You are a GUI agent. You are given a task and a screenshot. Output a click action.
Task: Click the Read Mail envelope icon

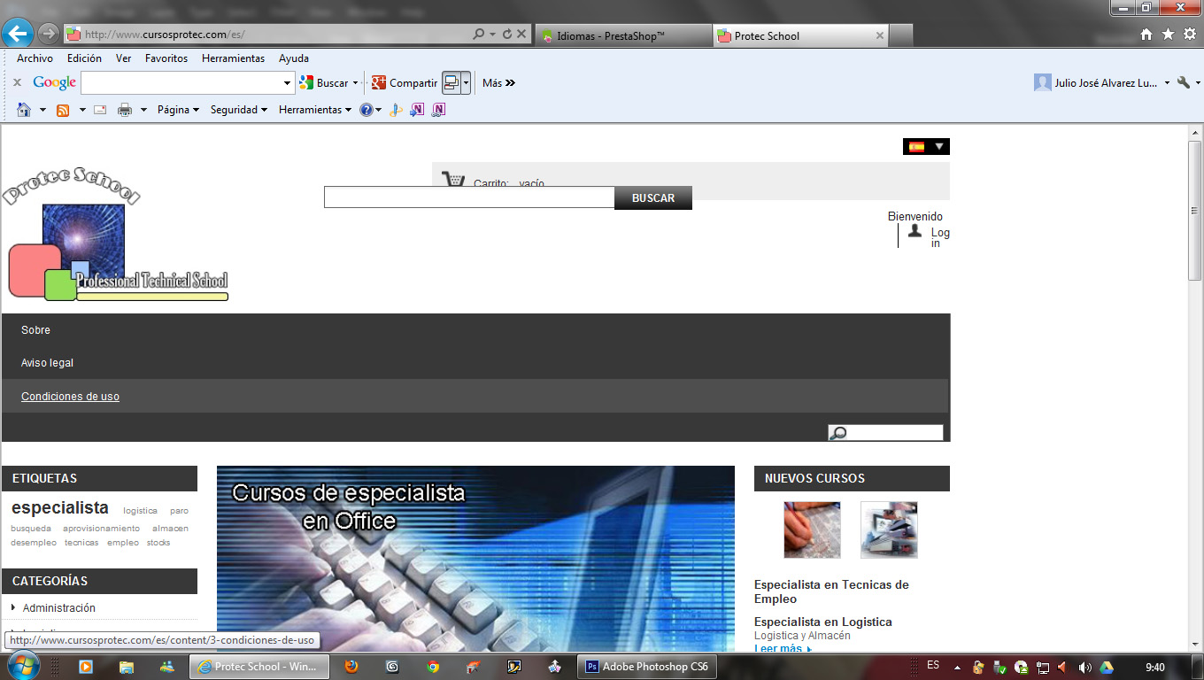(x=100, y=110)
